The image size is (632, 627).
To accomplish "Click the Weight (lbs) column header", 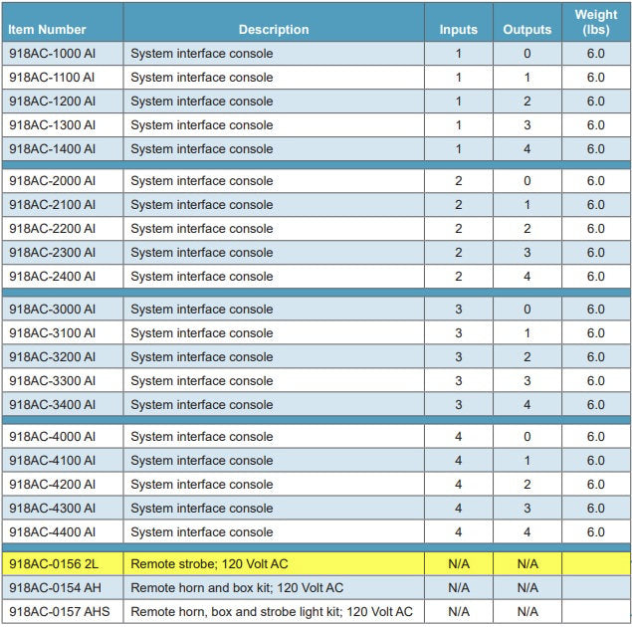I will (595, 22).
